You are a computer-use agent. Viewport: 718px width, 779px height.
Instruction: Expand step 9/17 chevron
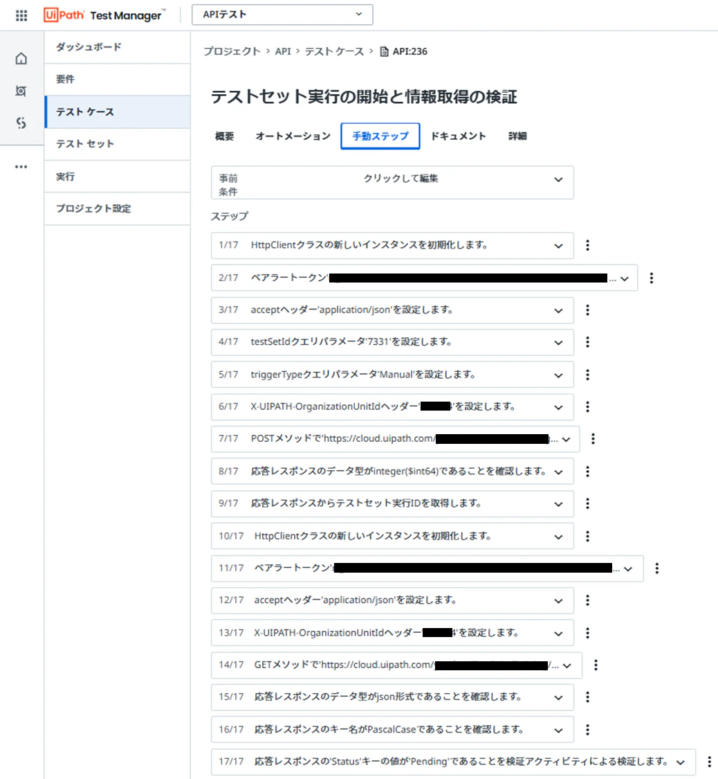pos(558,504)
